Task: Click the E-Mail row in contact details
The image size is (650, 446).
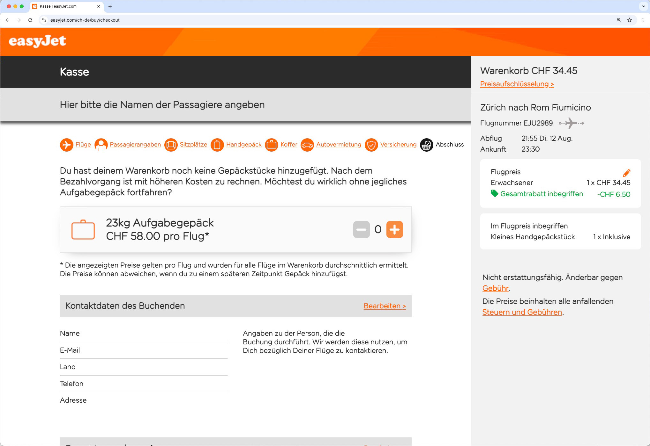Action: point(144,350)
